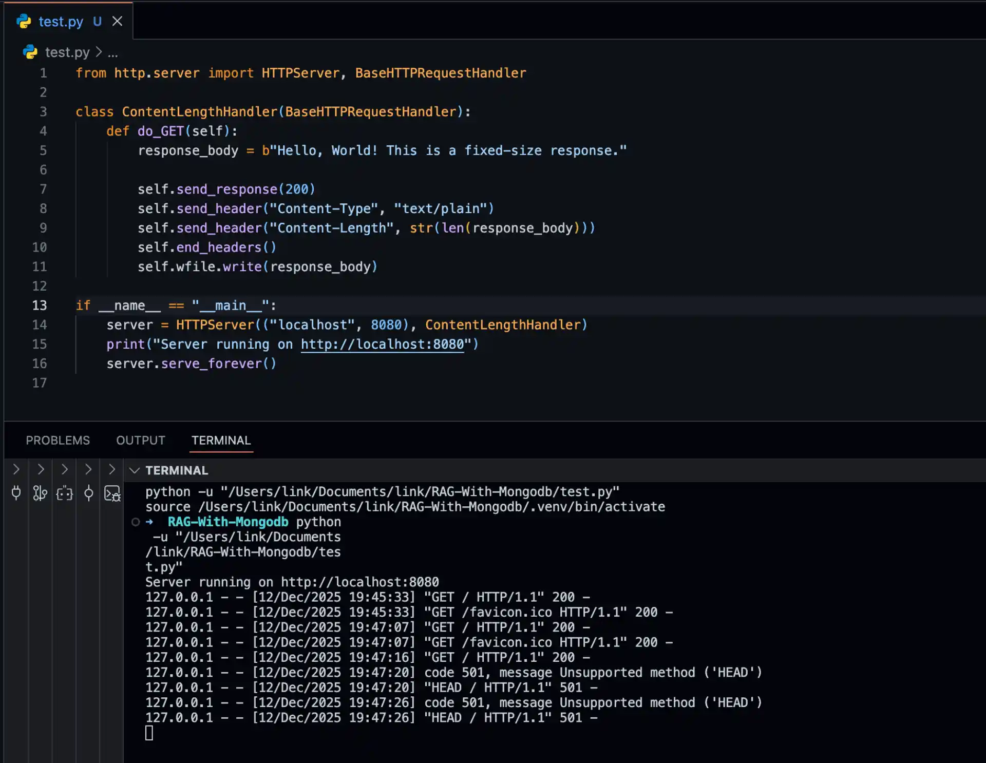The width and height of the screenshot is (986, 763).
Task: Place cursor in the terminal input prompt
Action: click(x=149, y=733)
